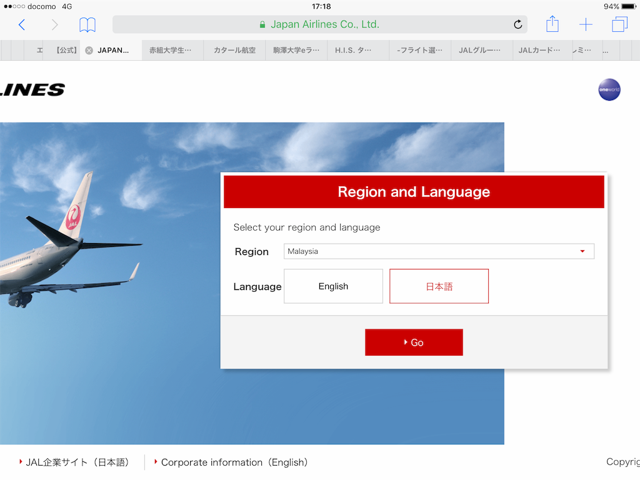Open the bookmarks book icon
The image size is (640, 480).
(87, 25)
